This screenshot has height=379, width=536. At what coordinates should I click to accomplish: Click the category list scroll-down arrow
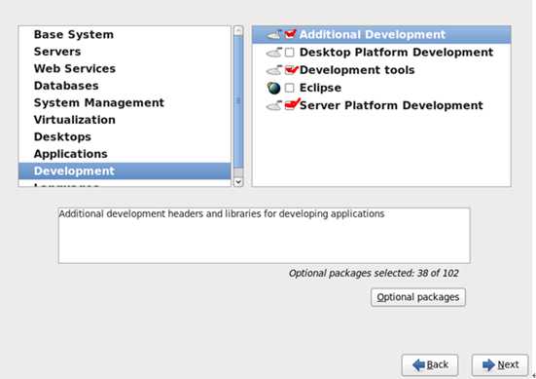[x=238, y=182]
